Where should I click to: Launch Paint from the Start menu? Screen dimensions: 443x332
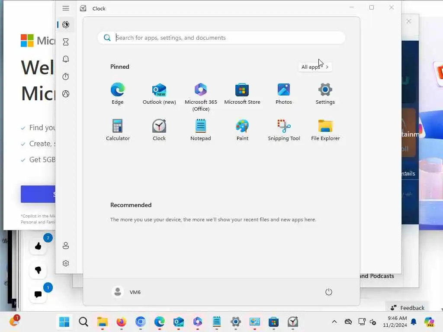242,130
